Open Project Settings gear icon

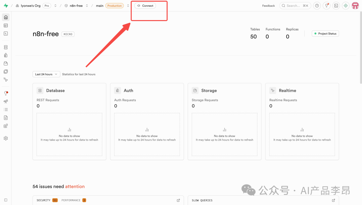pyautogui.click(x=6, y=138)
